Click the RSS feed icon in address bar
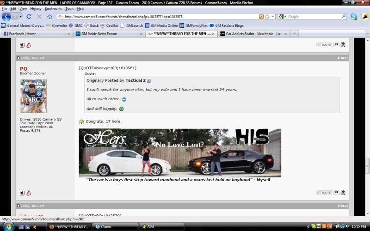 click(262, 17)
